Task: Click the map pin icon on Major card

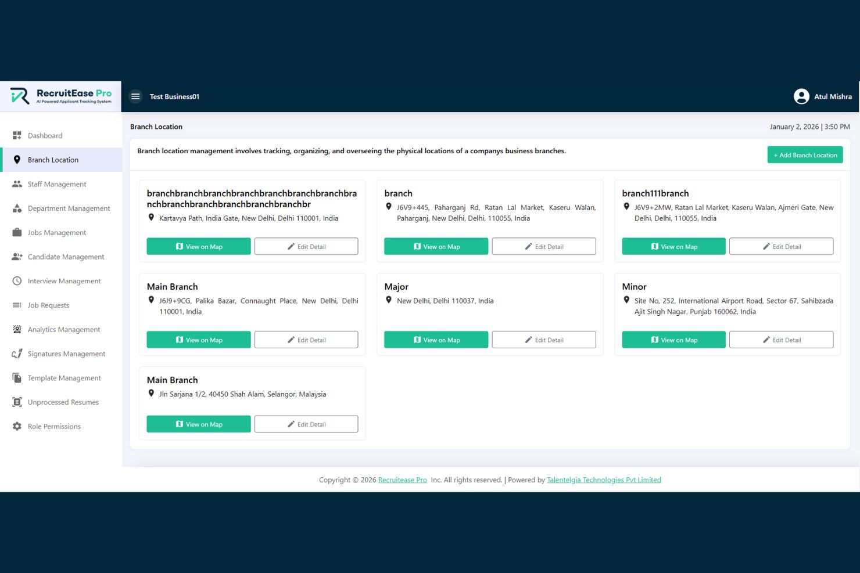Action: [389, 300]
